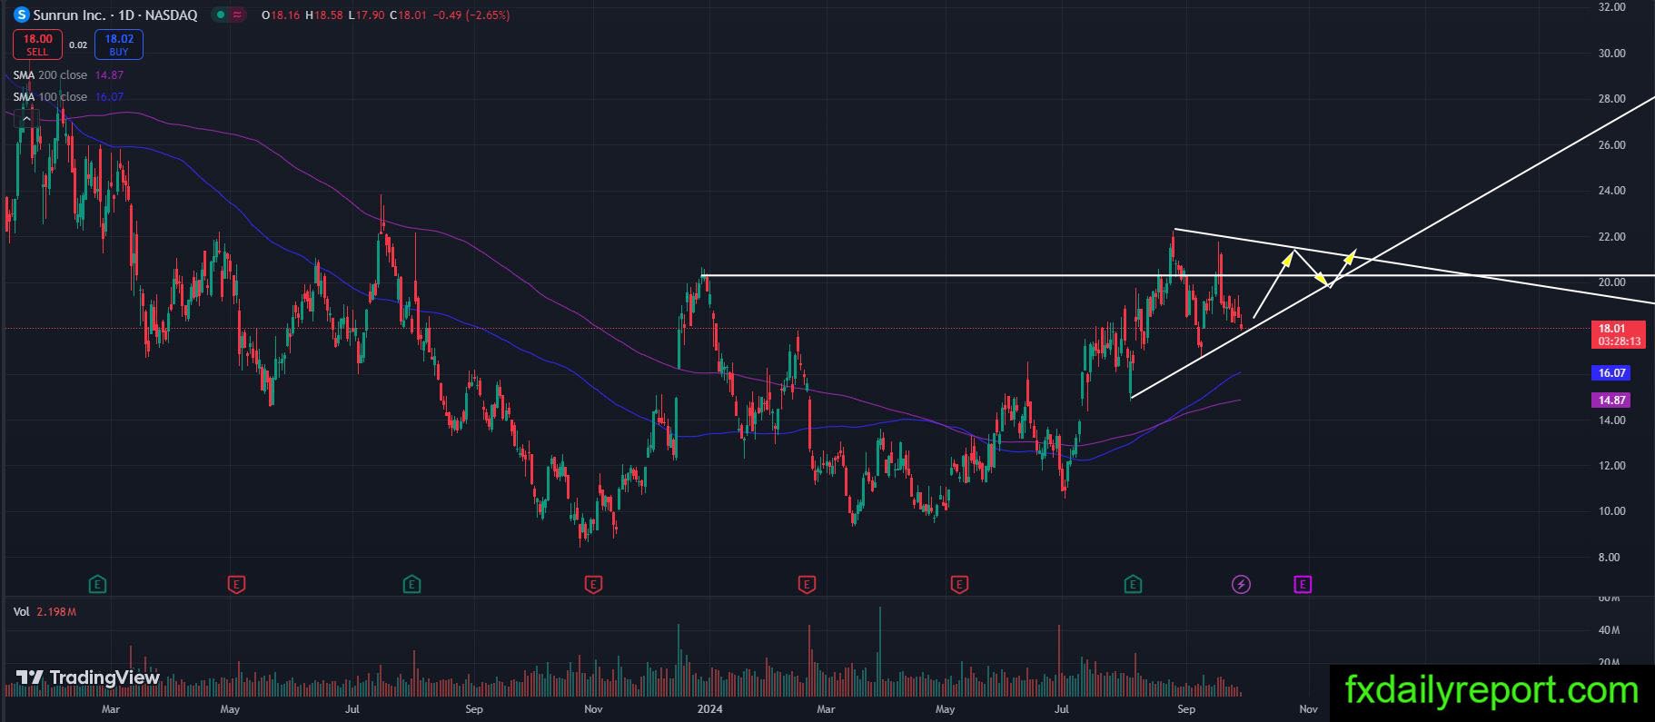Click the high value H18.58

[324, 15]
